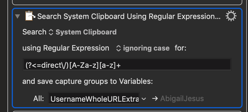The height and width of the screenshot is (112, 248).
Task: Collapse the Search System Clipboard action
Action: coord(17,16)
